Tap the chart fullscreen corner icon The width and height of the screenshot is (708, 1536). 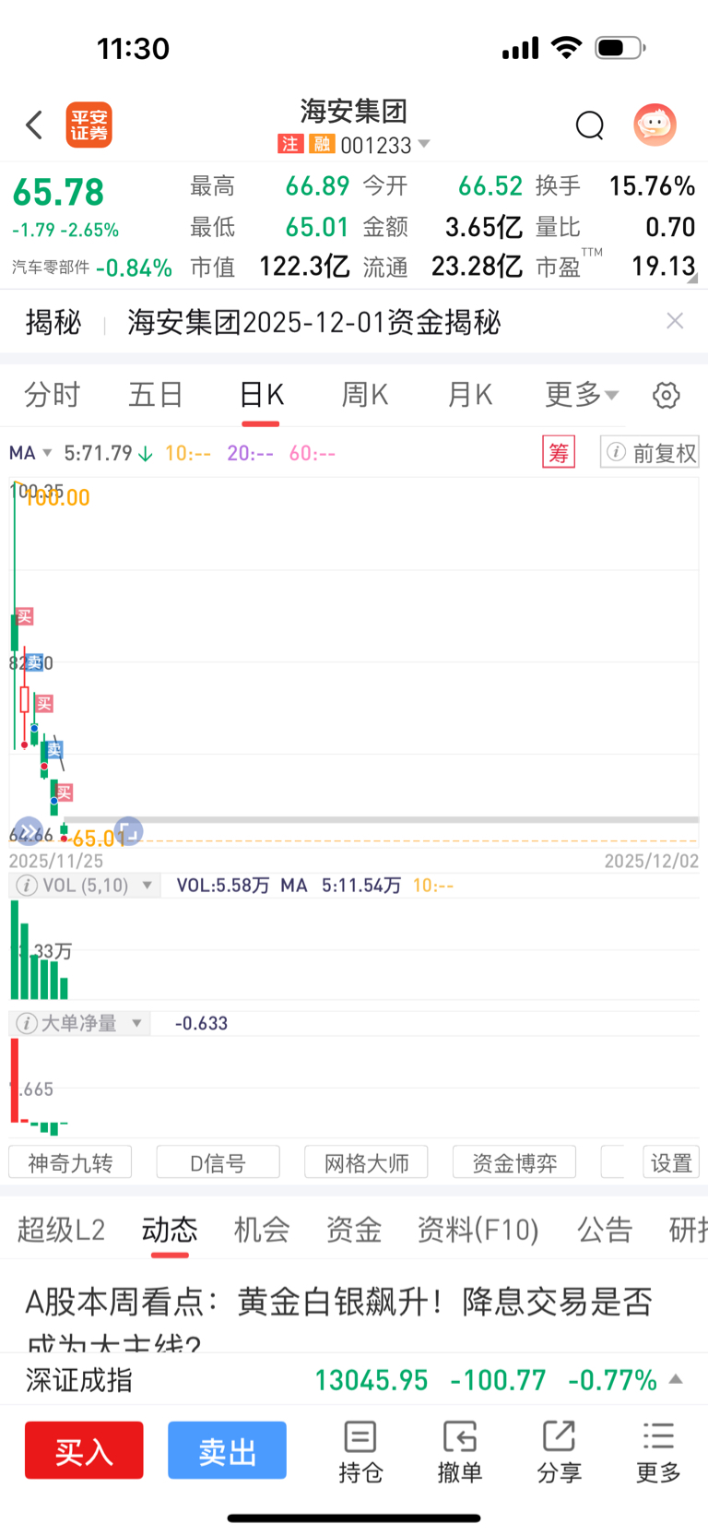(x=128, y=831)
